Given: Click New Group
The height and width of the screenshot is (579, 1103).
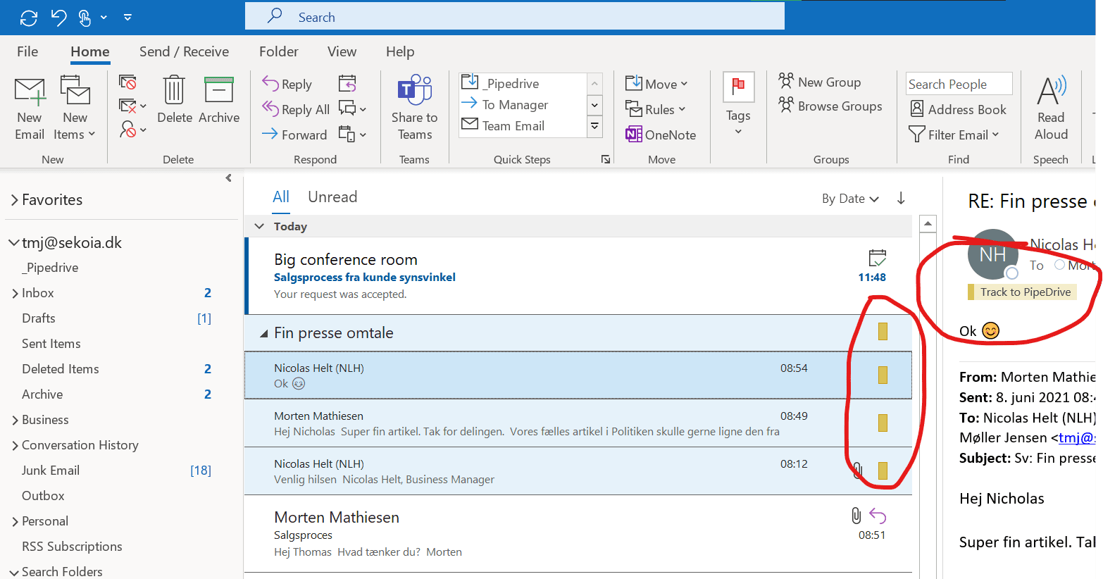Looking at the screenshot, I should point(819,82).
